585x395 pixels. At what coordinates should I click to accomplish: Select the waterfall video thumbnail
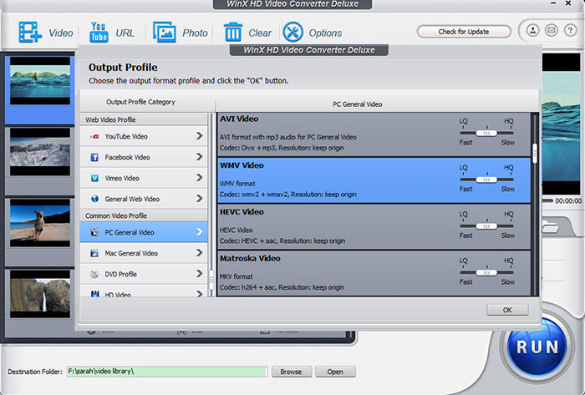(40, 294)
